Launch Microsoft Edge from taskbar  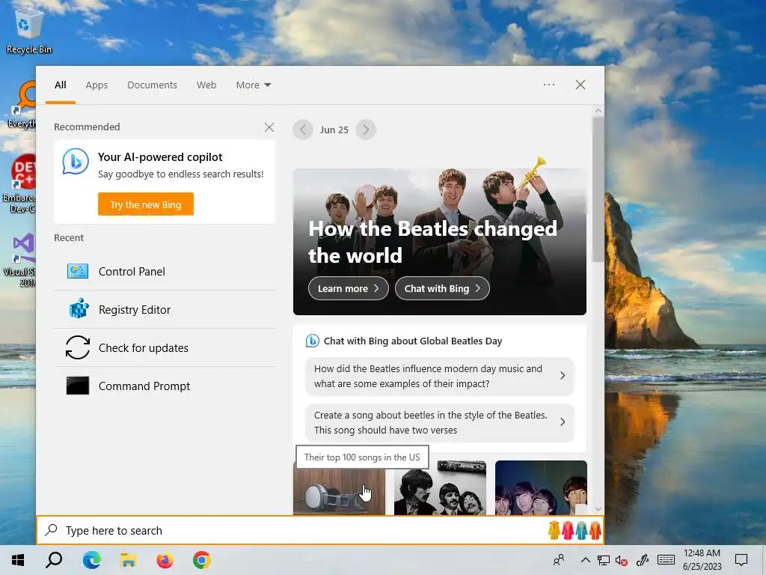(91, 560)
